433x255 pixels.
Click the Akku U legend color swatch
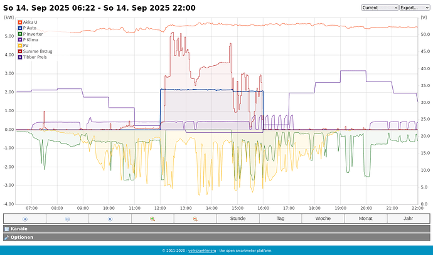(x=20, y=23)
